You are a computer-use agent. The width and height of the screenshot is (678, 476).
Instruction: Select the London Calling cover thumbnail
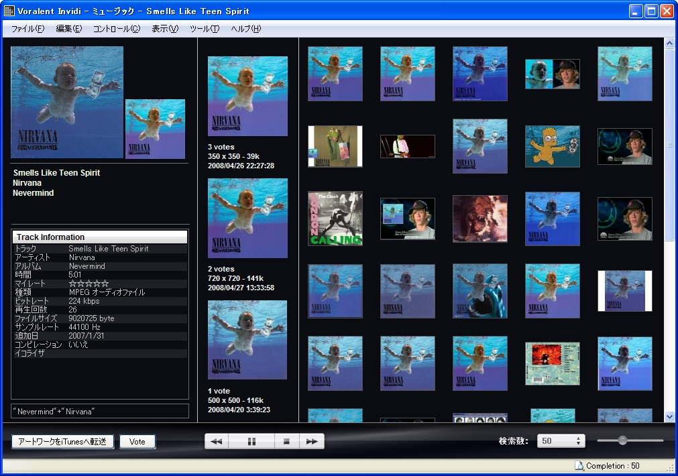[335, 219]
